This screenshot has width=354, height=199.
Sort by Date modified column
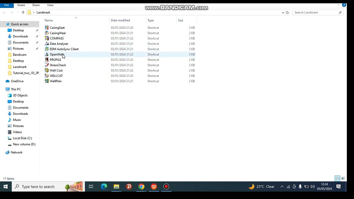(x=127, y=20)
